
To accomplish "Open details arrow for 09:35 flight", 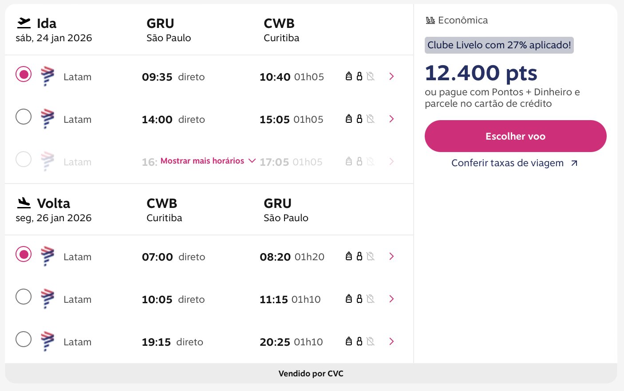I will (391, 76).
